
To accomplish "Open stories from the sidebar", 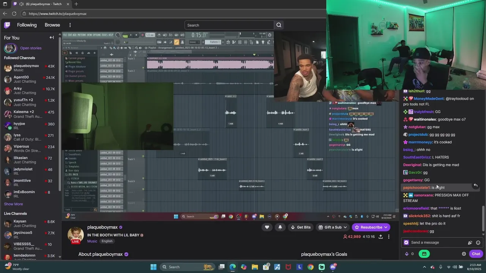I will coord(31,48).
